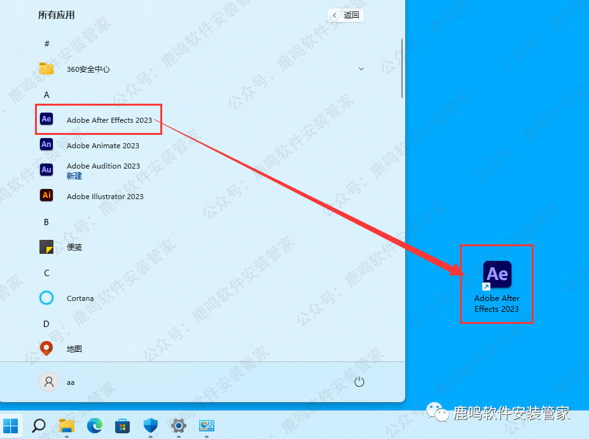The width and height of the screenshot is (589, 439).
Task: Open the power options button
Action: (x=359, y=382)
